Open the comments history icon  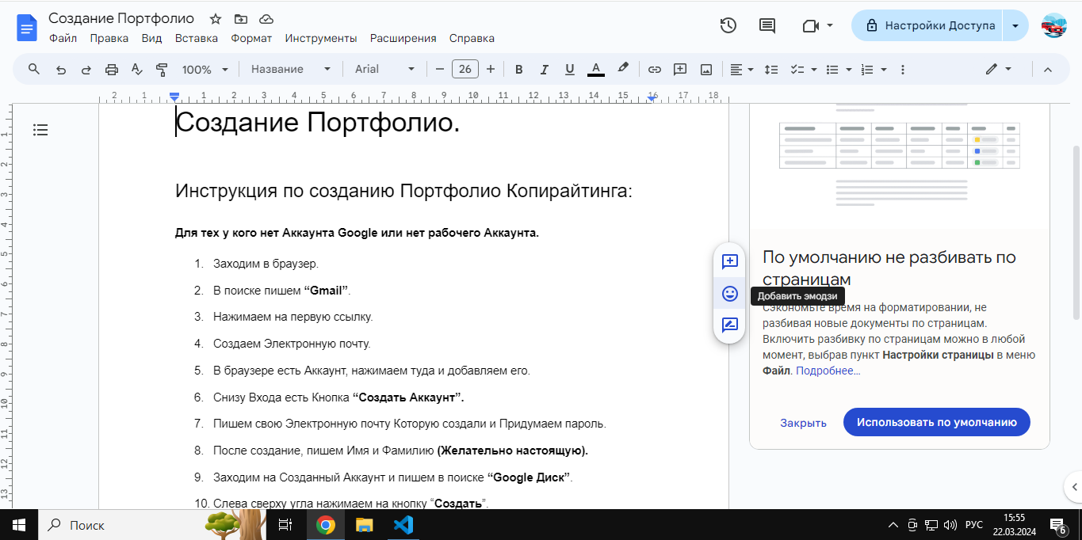click(x=767, y=25)
